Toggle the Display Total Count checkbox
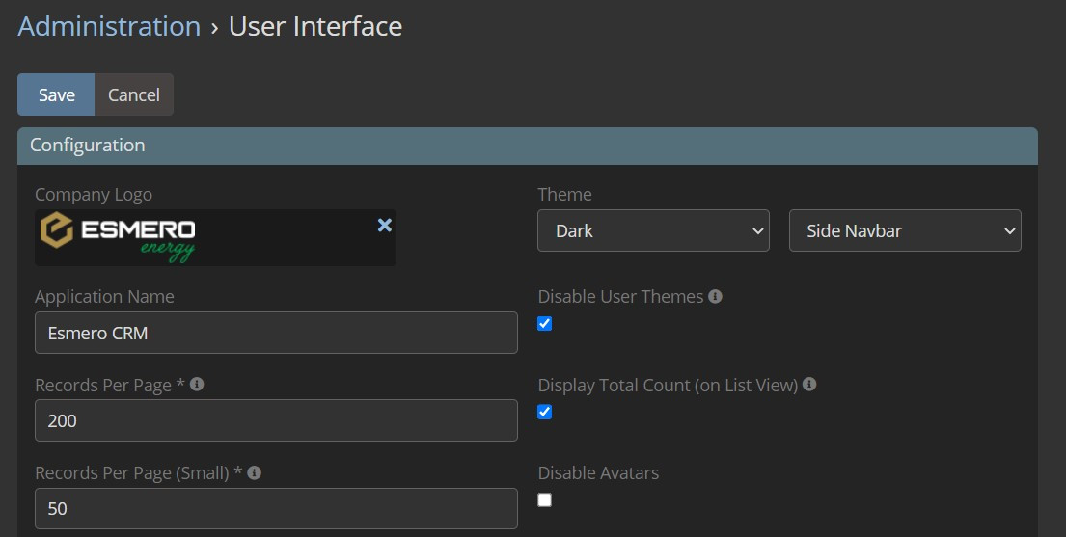Screen dimensions: 1066x537 [545, 413]
